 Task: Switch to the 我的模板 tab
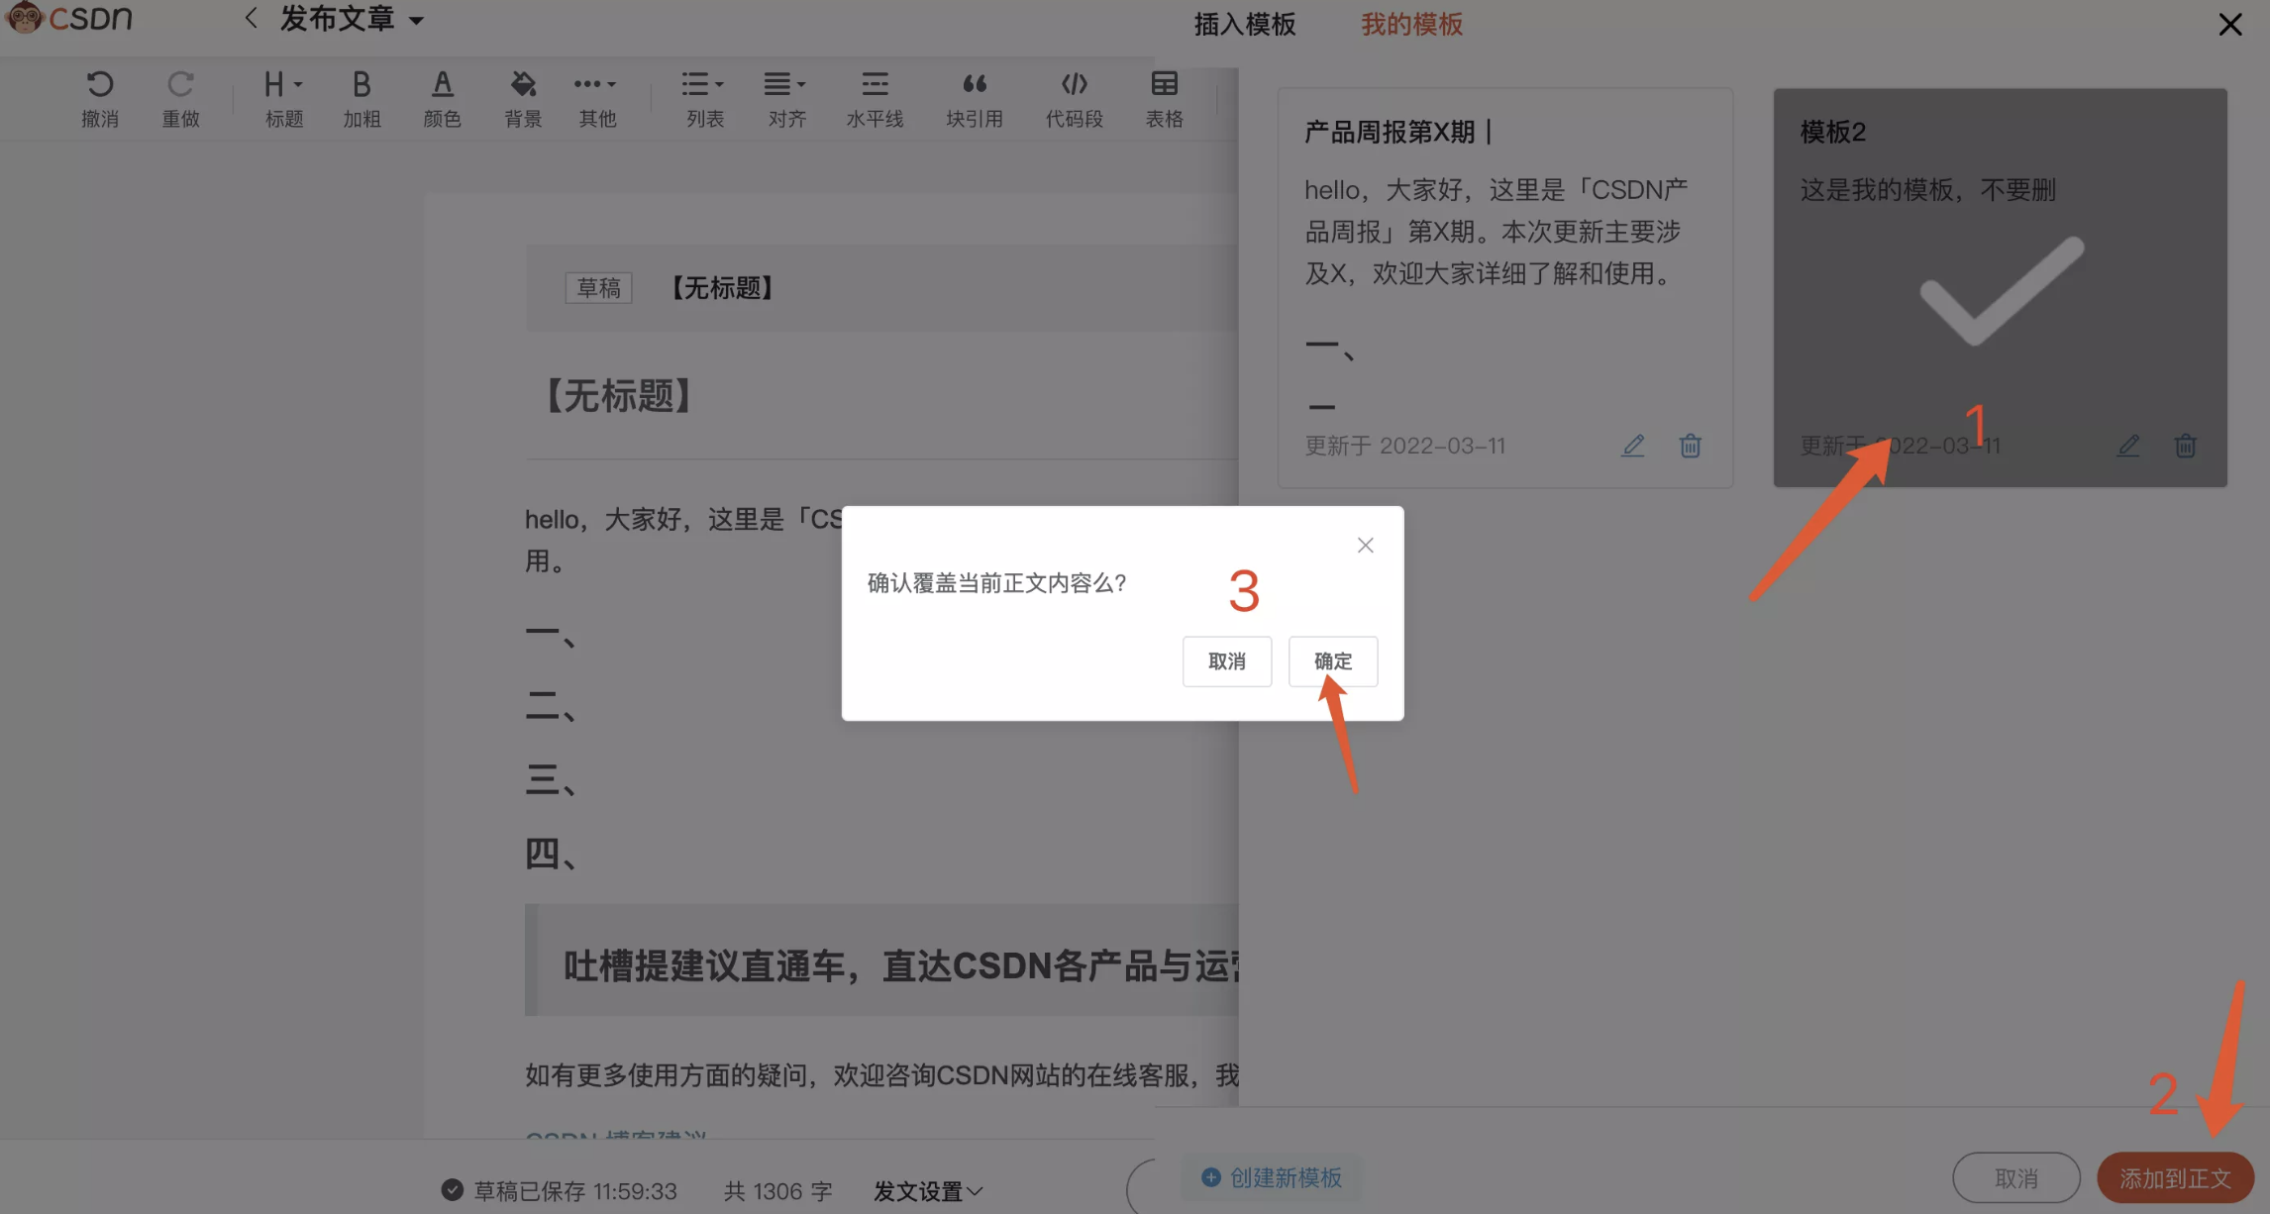click(1410, 24)
